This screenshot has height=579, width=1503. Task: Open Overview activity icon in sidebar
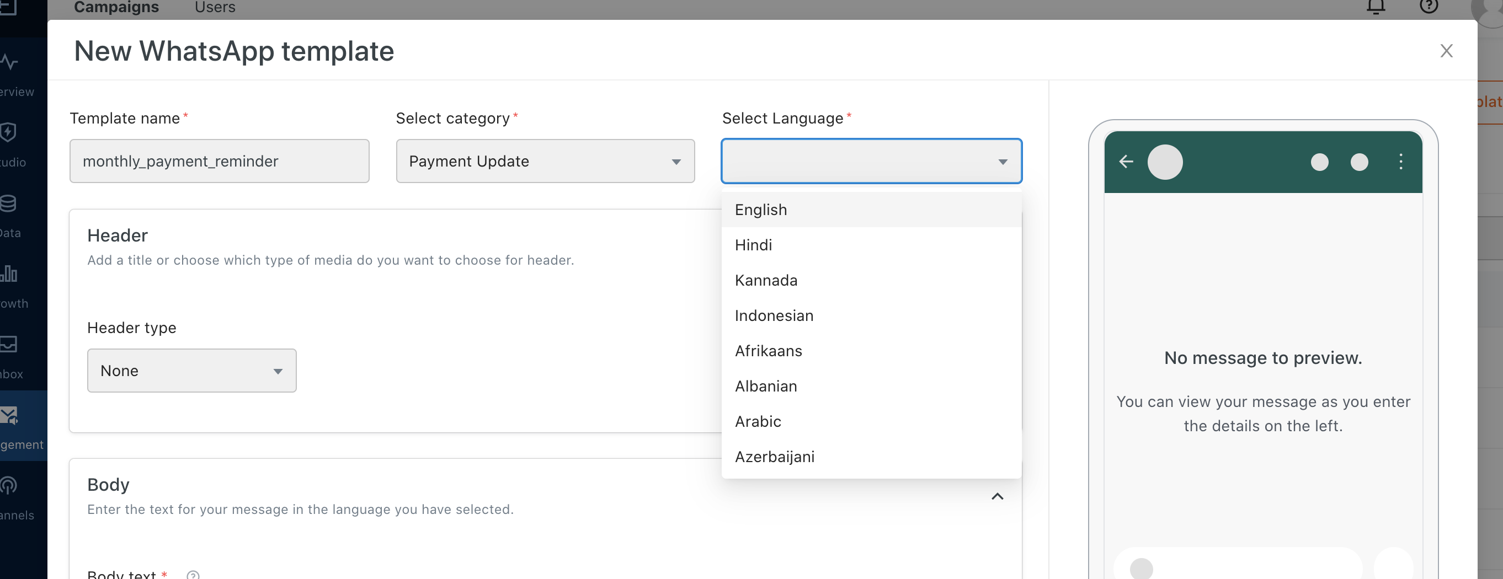coord(9,61)
